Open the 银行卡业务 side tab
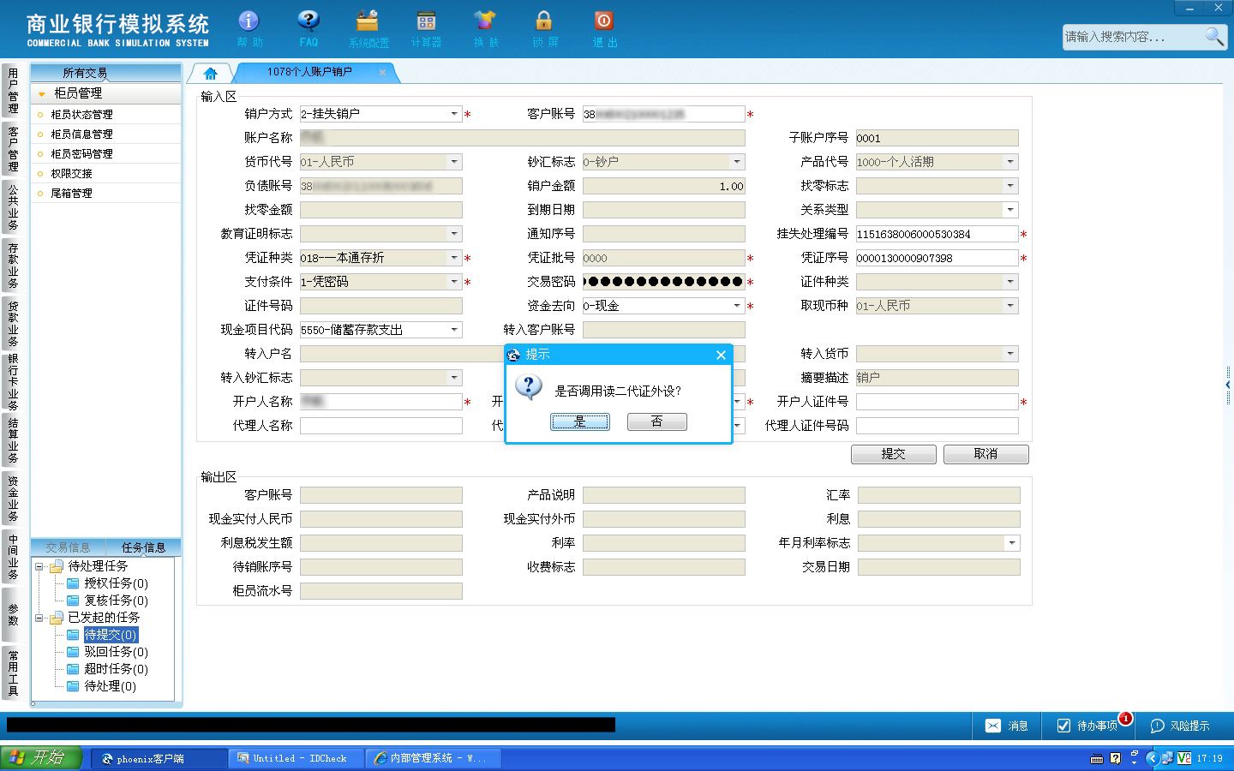 point(13,382)
